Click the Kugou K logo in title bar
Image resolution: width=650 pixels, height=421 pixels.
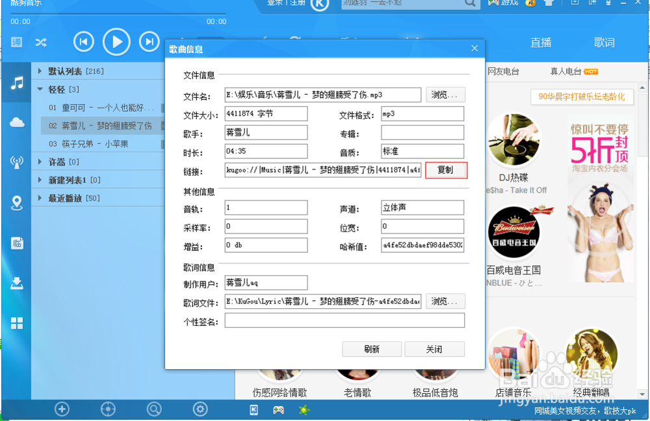[320, 4]
